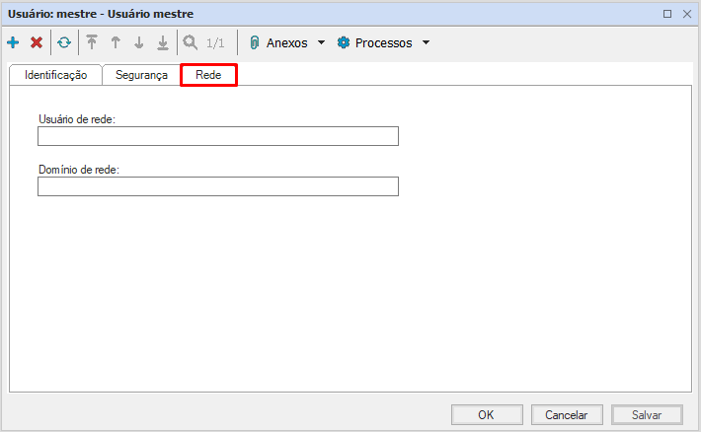The image size is (701, 432).
Task: Click the previous record up arrow
Action: point(116,42)
